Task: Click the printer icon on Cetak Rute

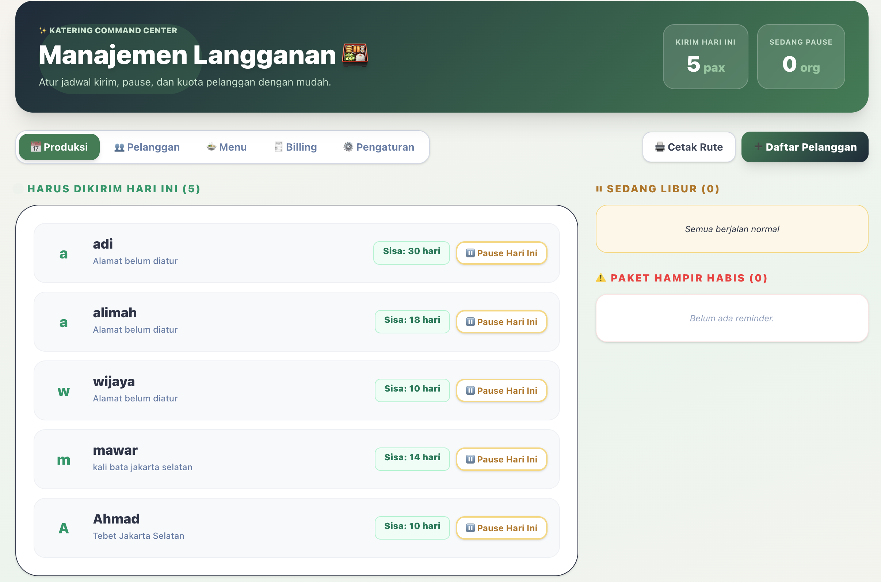Action: (660, 147)
